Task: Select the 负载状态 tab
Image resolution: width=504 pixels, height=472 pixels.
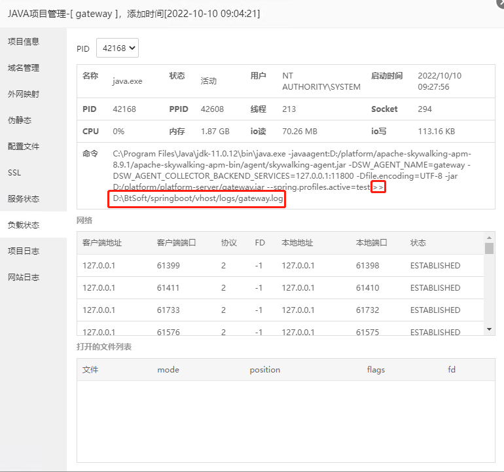Action: [24, 225]
